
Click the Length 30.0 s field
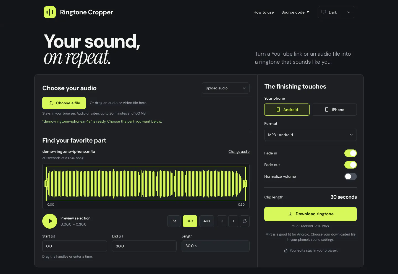tap(216, 246)
